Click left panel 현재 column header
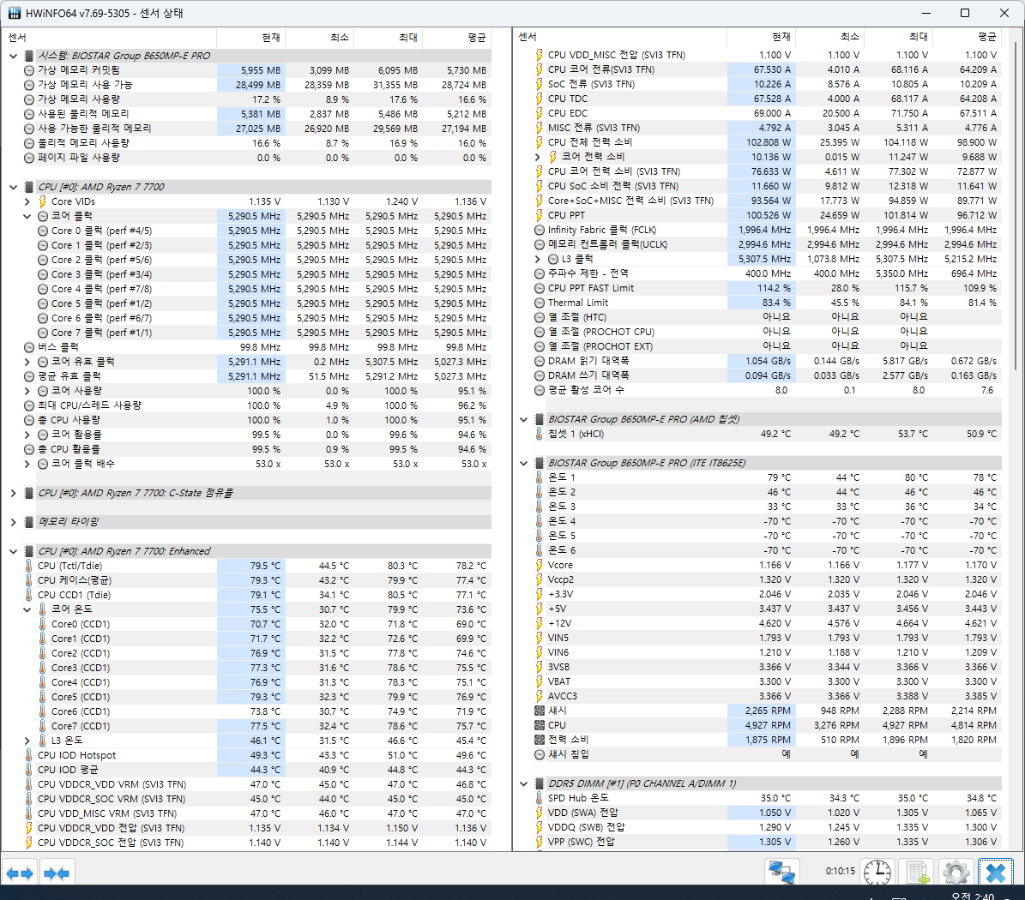 tap(251, 38)
